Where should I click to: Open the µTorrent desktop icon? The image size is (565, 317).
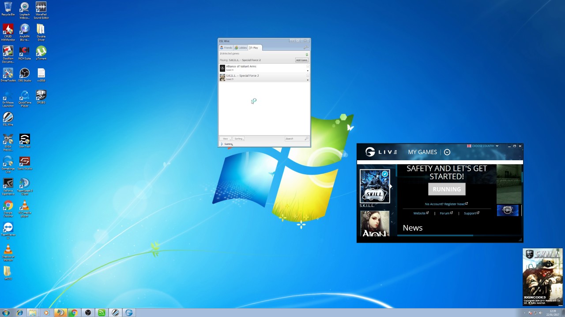tap(41, 53)
